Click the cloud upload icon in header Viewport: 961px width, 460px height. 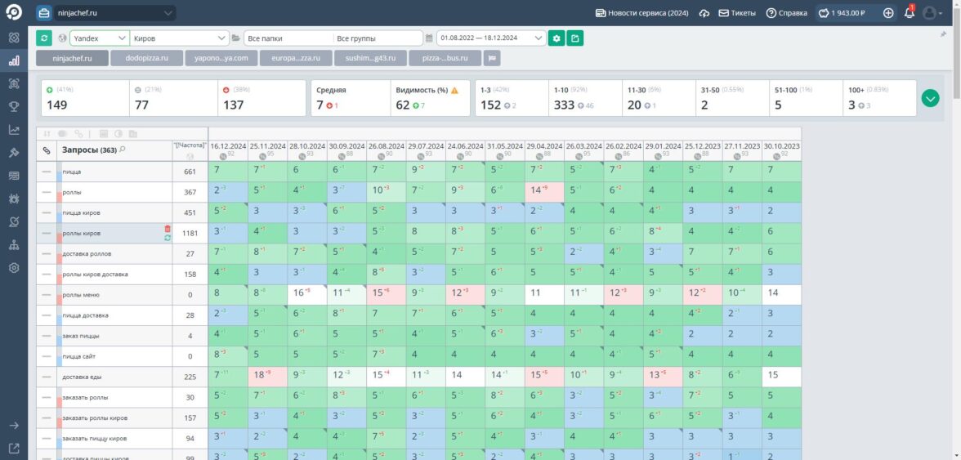(704, 13)
